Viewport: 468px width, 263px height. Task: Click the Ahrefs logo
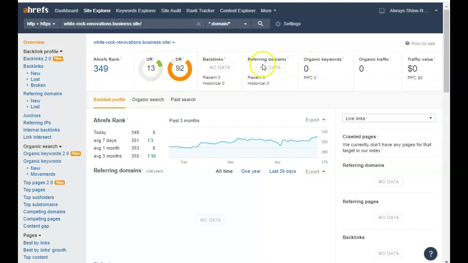pyautogui.click(x=36, y=10)
